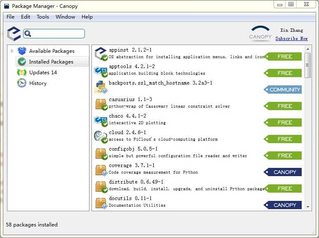Click the backports.ssl_match_hostname Python icon
This screenshot has height=238, width=319.
pyautogui.click(x=101, y=87)
